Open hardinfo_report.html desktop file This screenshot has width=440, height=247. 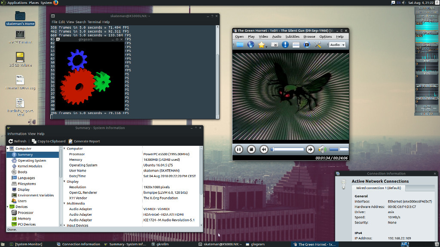(20, 107)
